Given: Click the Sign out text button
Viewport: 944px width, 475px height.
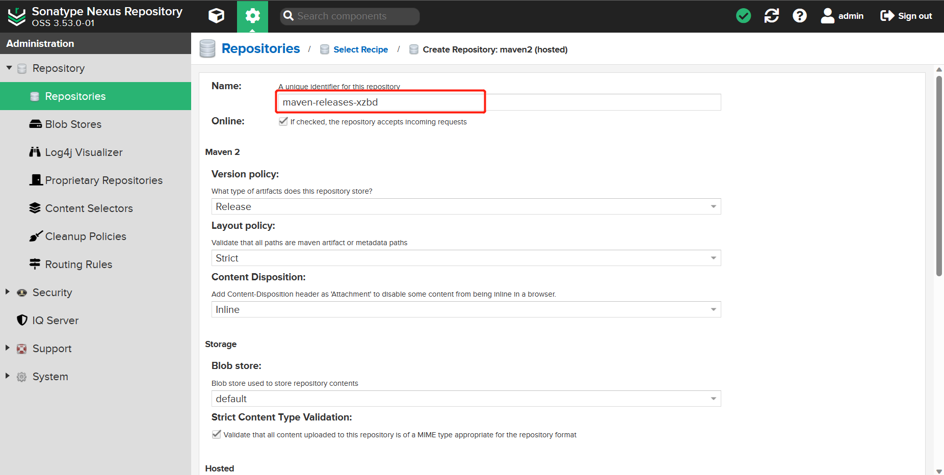Looking at the screenshot, I should (915, 16).
